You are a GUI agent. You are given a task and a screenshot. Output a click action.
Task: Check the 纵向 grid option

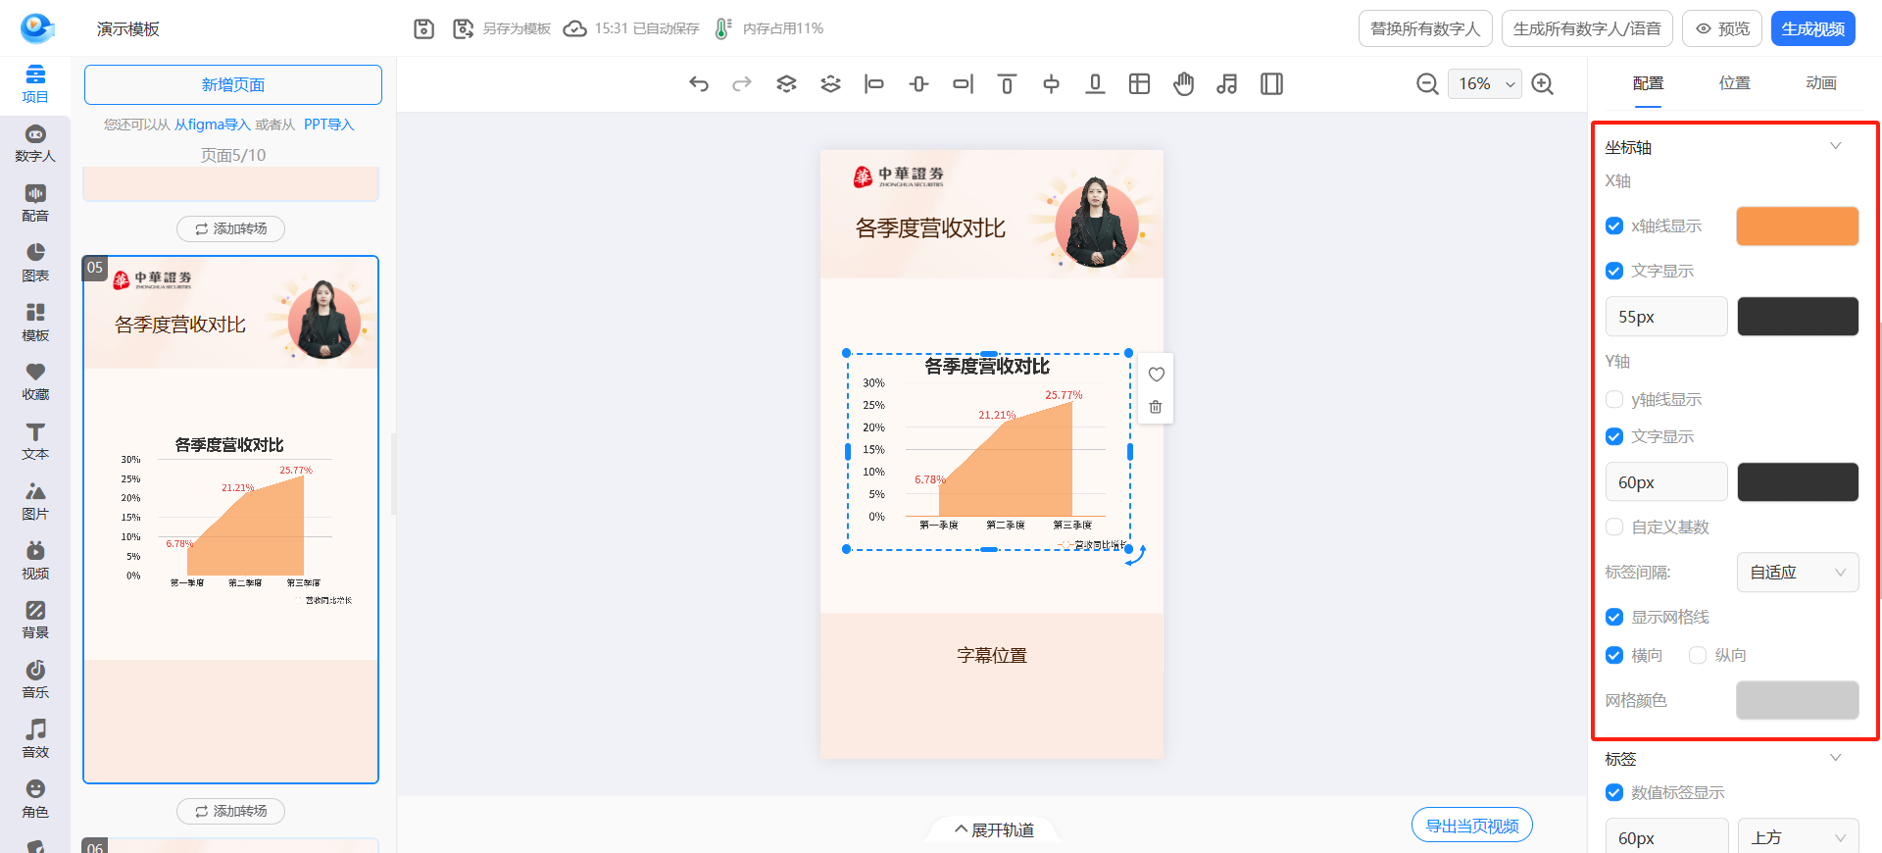point(1698,655)
